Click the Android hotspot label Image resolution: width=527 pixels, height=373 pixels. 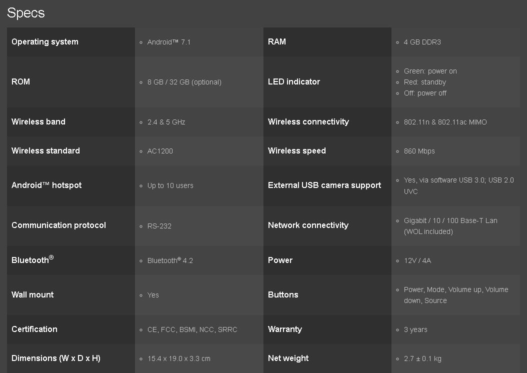pos(46,185)
